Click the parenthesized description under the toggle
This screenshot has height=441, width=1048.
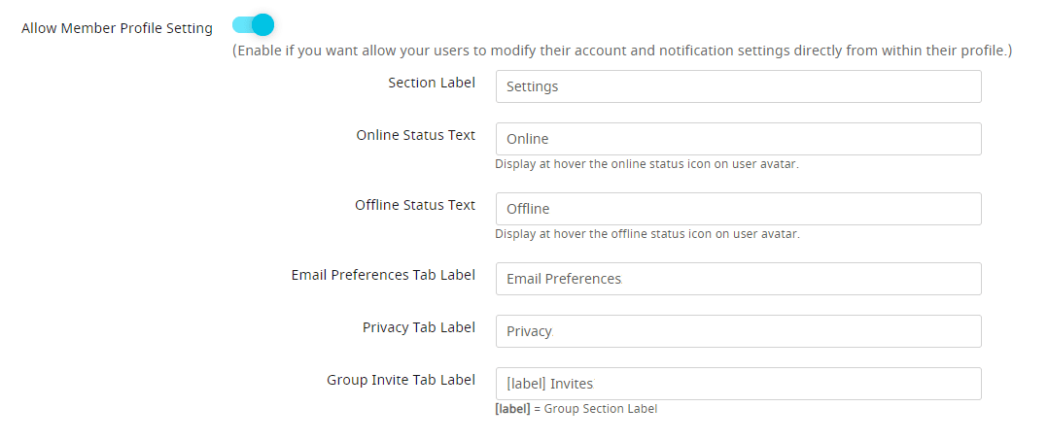pyautogui.click(x=622, y=51)
